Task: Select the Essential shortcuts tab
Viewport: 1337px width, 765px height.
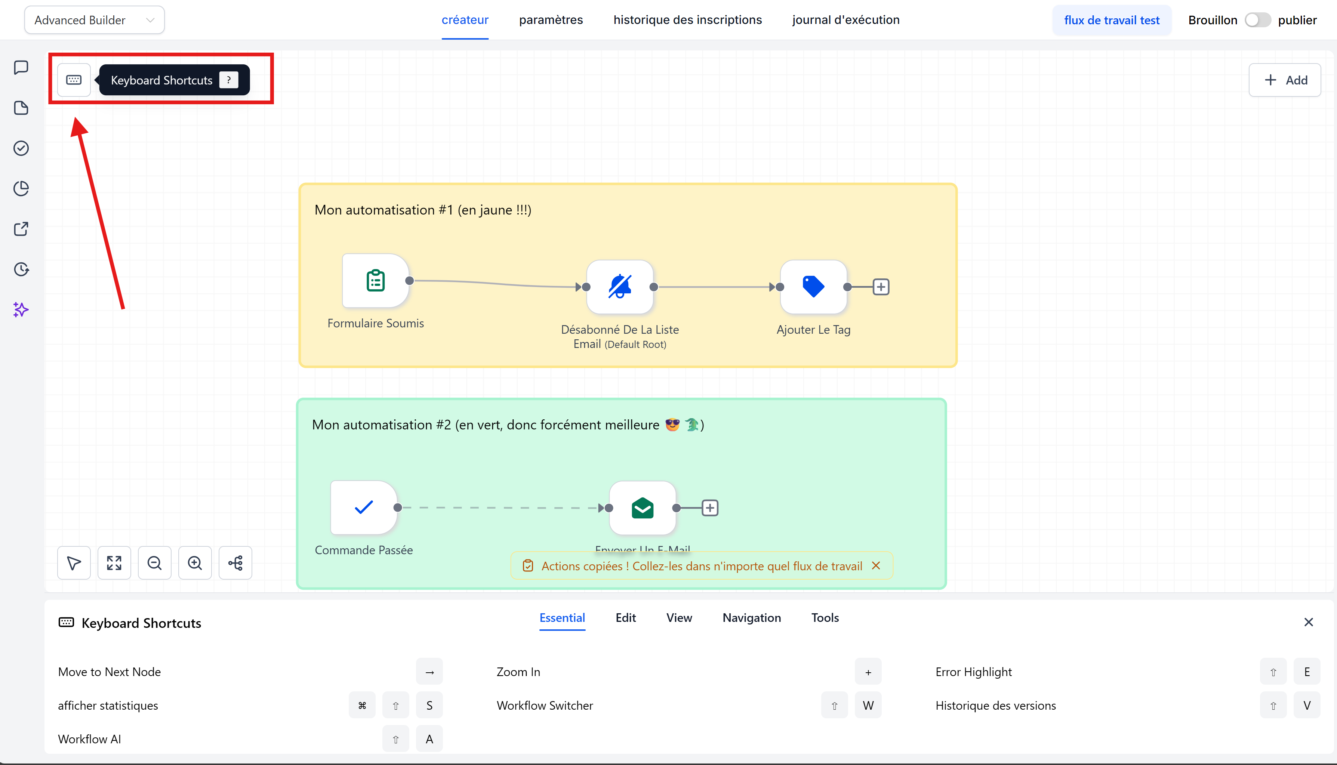Action: (562, 618)
